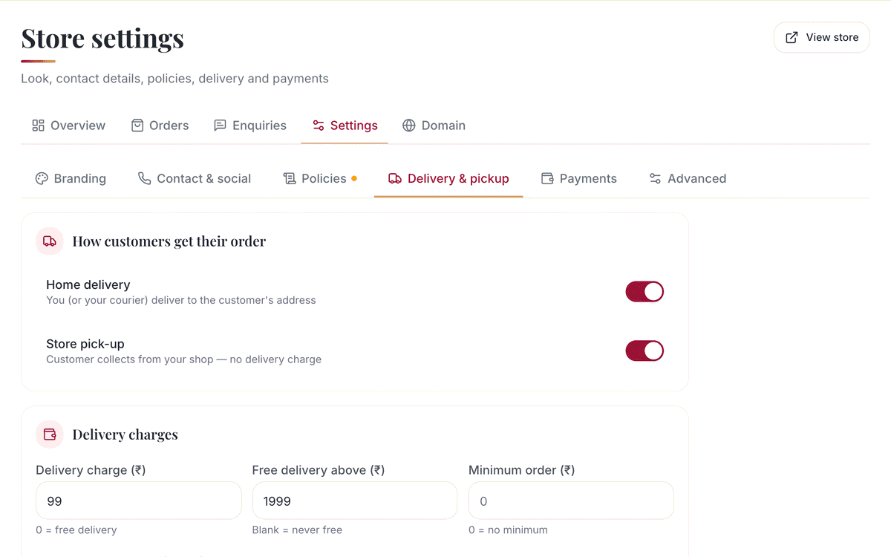The height and width of the screenshot is (557, 891).
Task: Click the orange dot beside Policies
Action: [354, 178]
